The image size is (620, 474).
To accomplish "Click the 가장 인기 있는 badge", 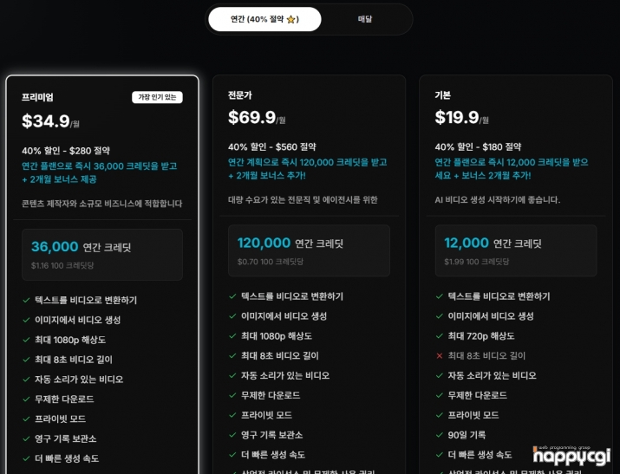I will pyautogui.click(x=157, y=97).
